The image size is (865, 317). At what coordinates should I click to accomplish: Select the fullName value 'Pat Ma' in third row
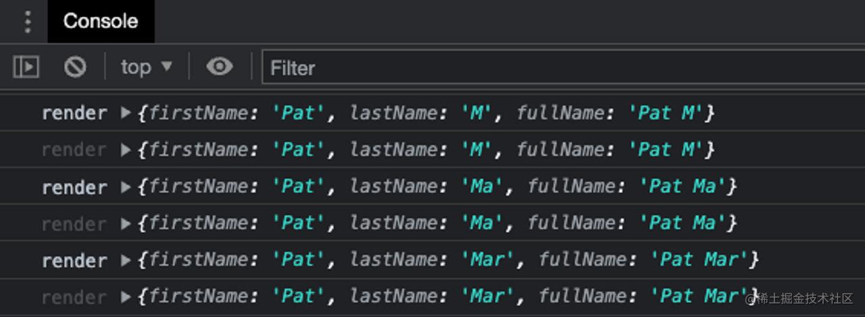pos(683,187)
